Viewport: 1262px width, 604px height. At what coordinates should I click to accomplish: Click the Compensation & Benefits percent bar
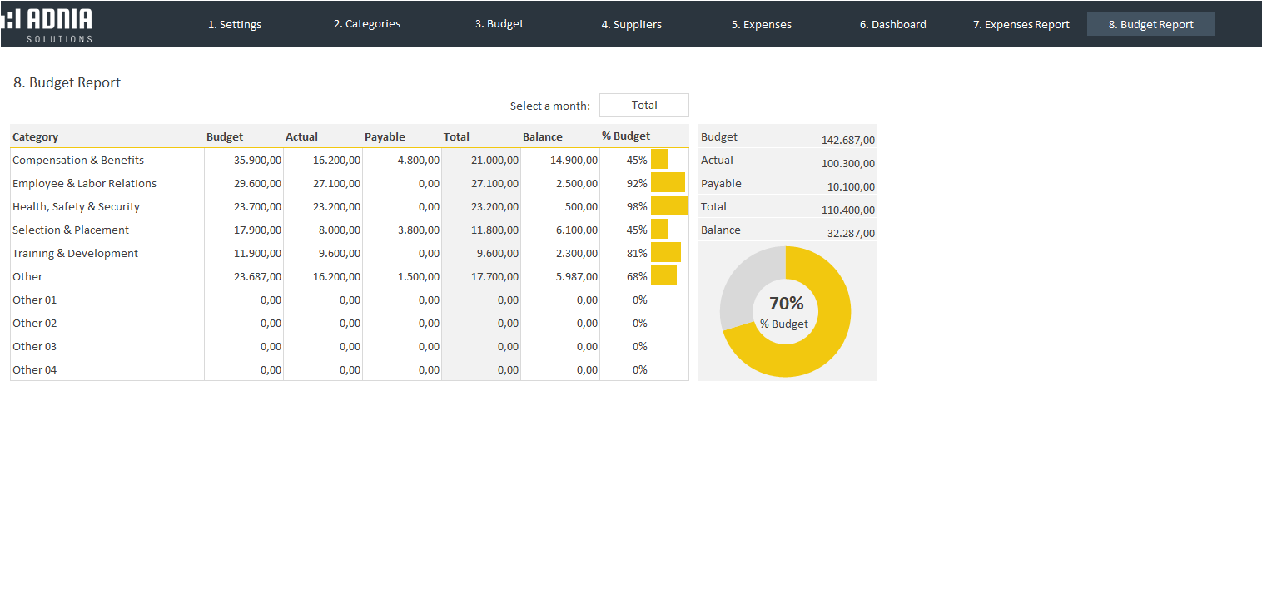pos(658,160)
